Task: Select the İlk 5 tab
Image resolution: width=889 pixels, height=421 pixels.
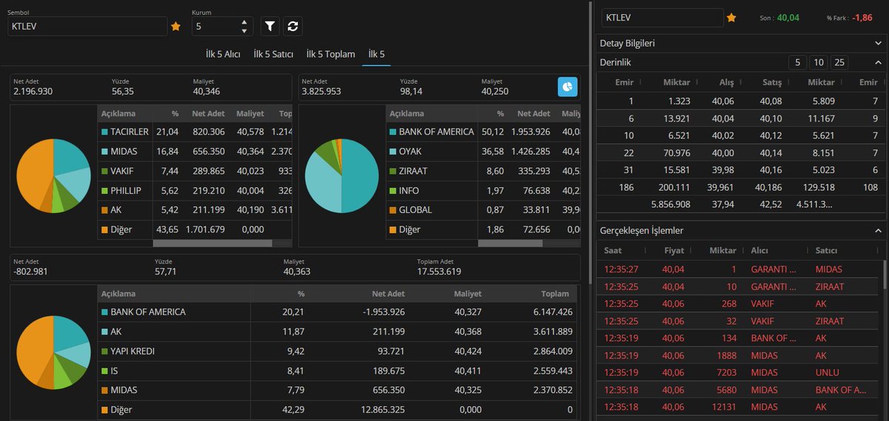Action: coord(376,54)
